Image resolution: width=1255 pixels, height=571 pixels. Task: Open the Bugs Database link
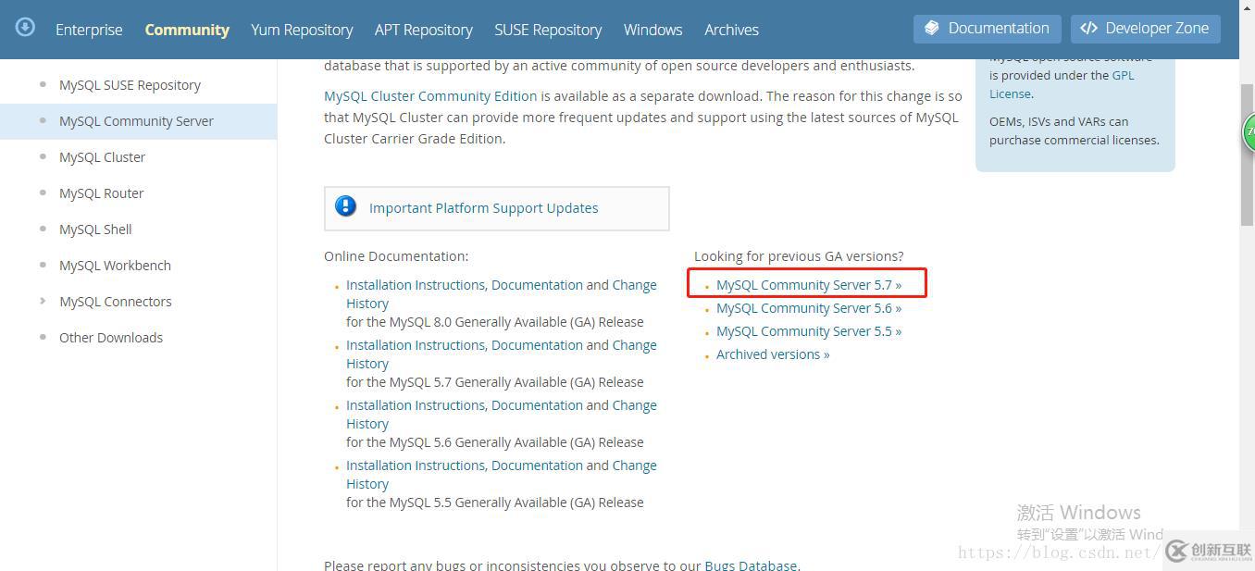click(751, 564)
